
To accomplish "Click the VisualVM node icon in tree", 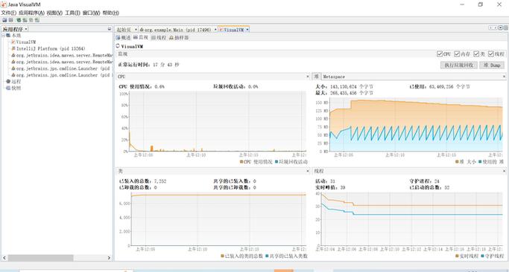I will tap(13, 42).
